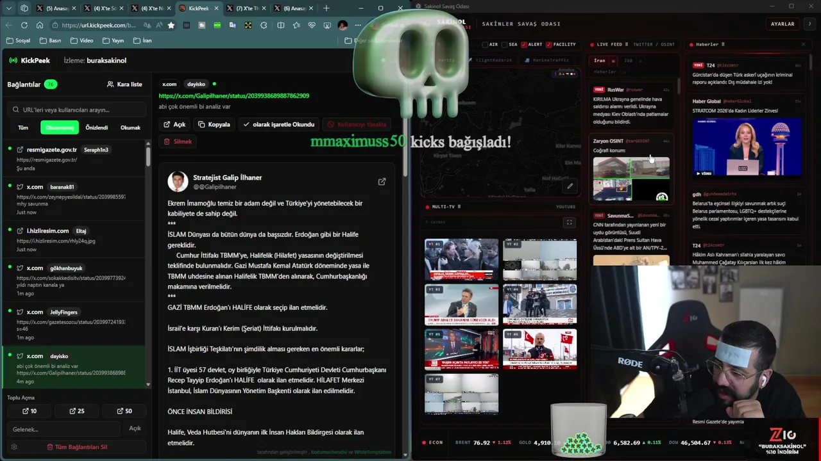
Task: Click the new tab plus button
Action: click(326, 8)
